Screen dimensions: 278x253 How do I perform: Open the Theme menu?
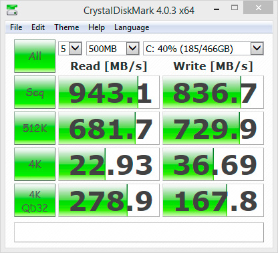(x=67, y=27)
